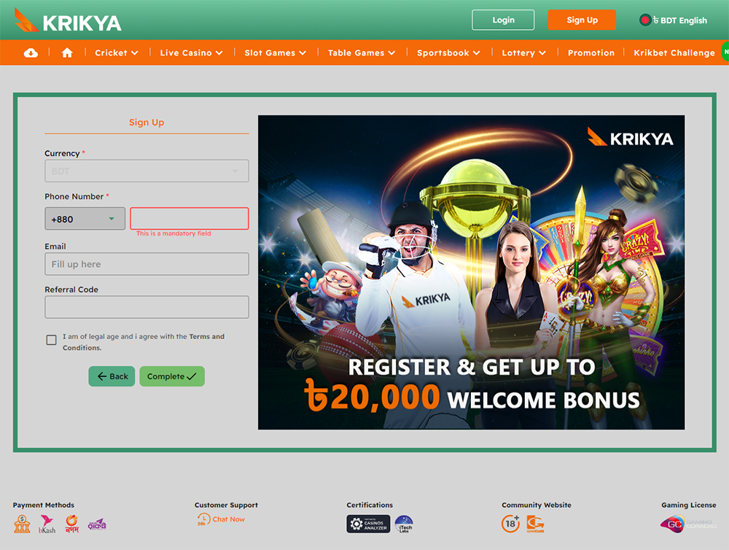
Task: Go to the Home icon in navigation bar
Action: pyautogui.click(x=67, y=53)
